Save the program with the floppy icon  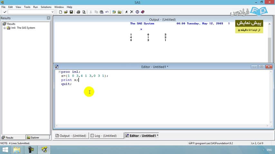[71, 12]
